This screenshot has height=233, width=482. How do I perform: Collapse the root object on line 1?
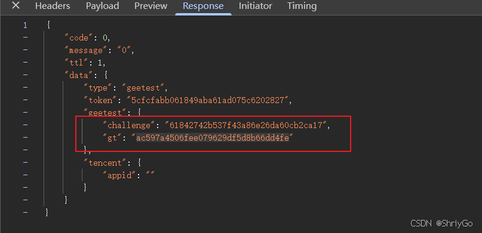click(x=25, y=25)
